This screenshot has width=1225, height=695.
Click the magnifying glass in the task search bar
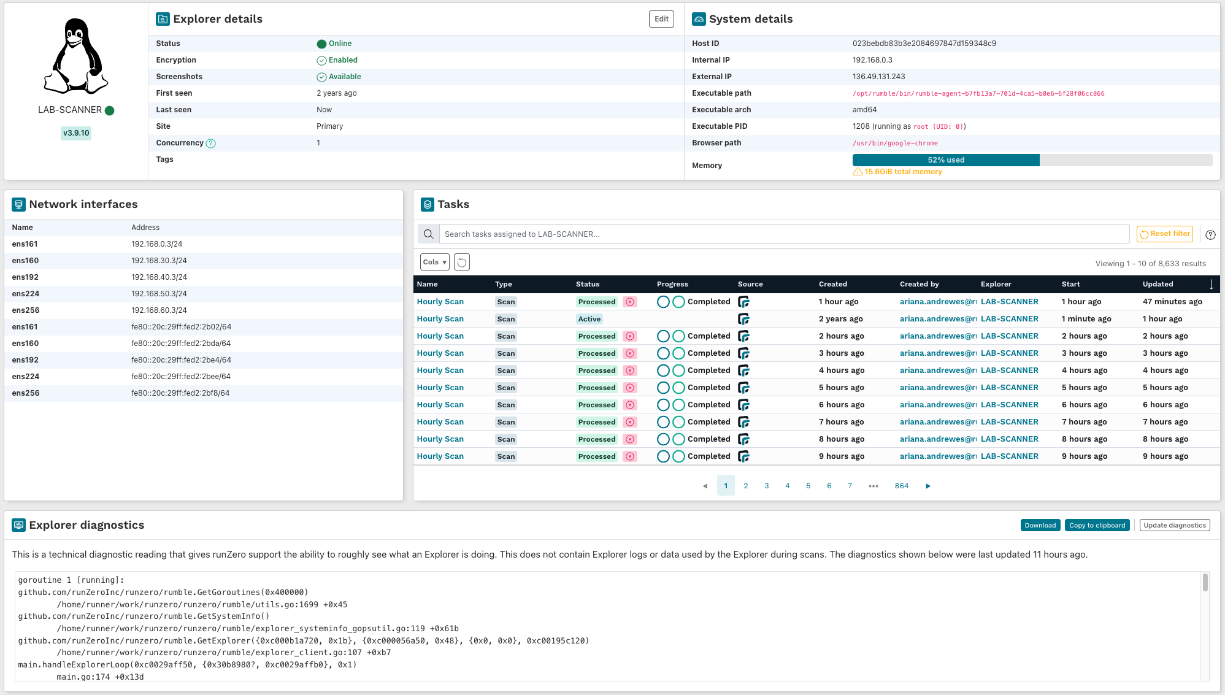coord(428,234)
